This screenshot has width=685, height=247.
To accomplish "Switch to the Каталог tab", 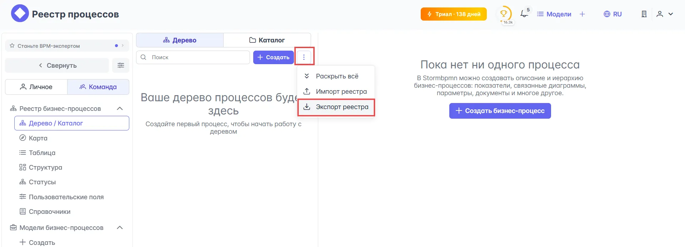I will coord(267,40).
